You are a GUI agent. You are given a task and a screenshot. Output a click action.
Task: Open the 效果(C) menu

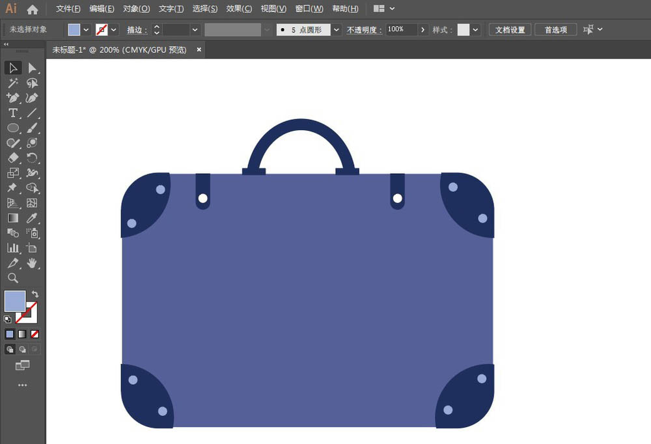[239, 8]
